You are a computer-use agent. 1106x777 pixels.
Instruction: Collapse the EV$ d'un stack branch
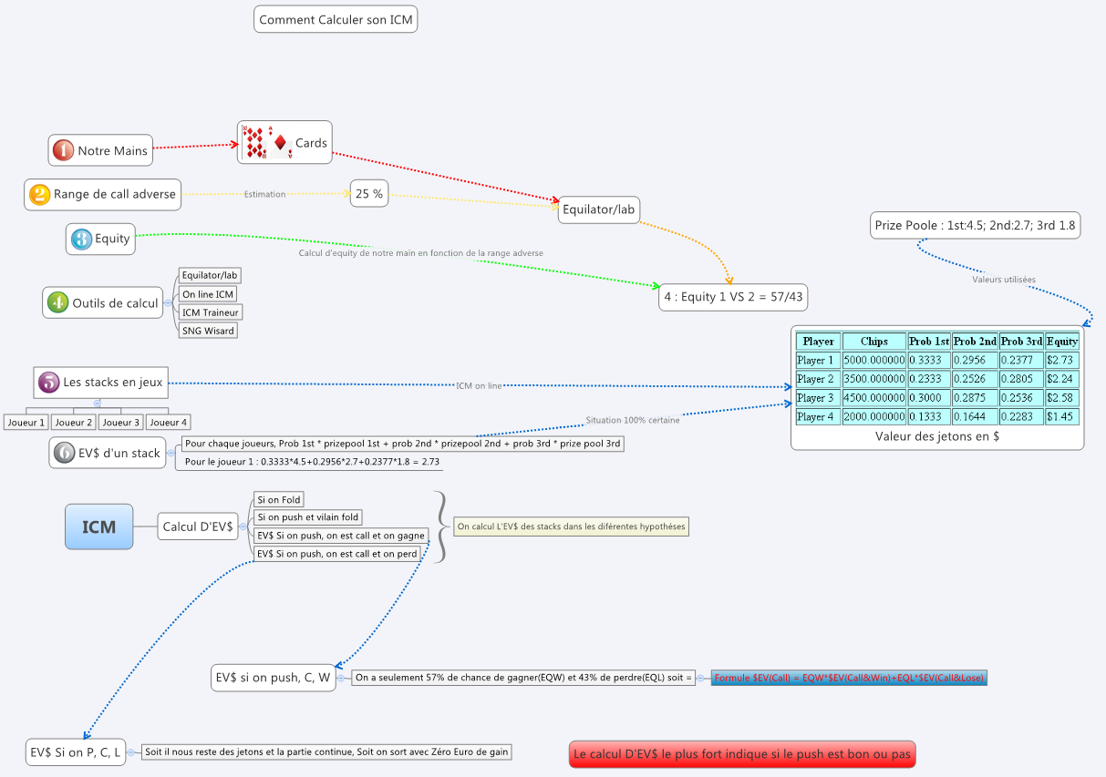click(x=172, y=452)
